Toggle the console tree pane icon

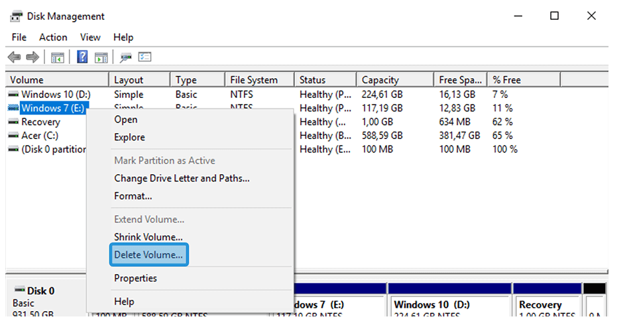click(57, 58)
